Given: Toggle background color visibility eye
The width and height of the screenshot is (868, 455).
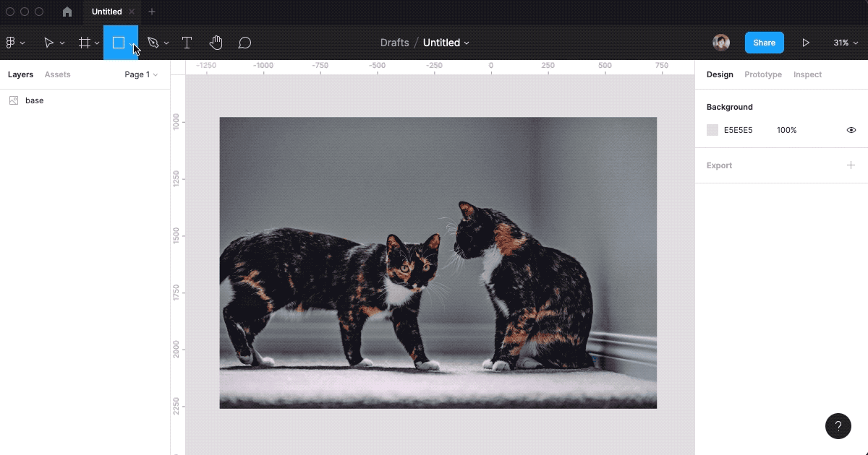Looking at the screenshot, I should pyautogui.click(x=851, y=130).
